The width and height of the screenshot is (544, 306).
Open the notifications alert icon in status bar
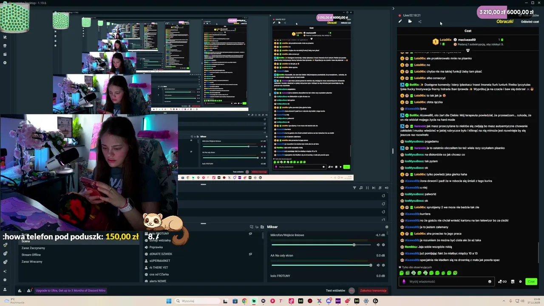coord(29,291)
